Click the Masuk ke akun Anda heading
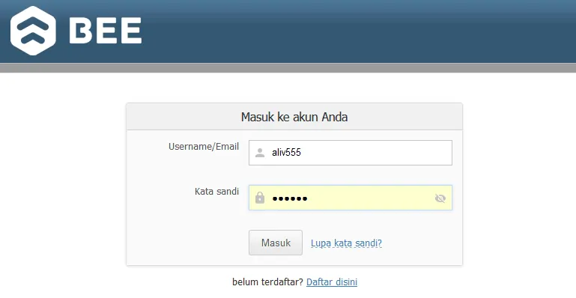Screen dimensions: 576x298 click(294, 117)
